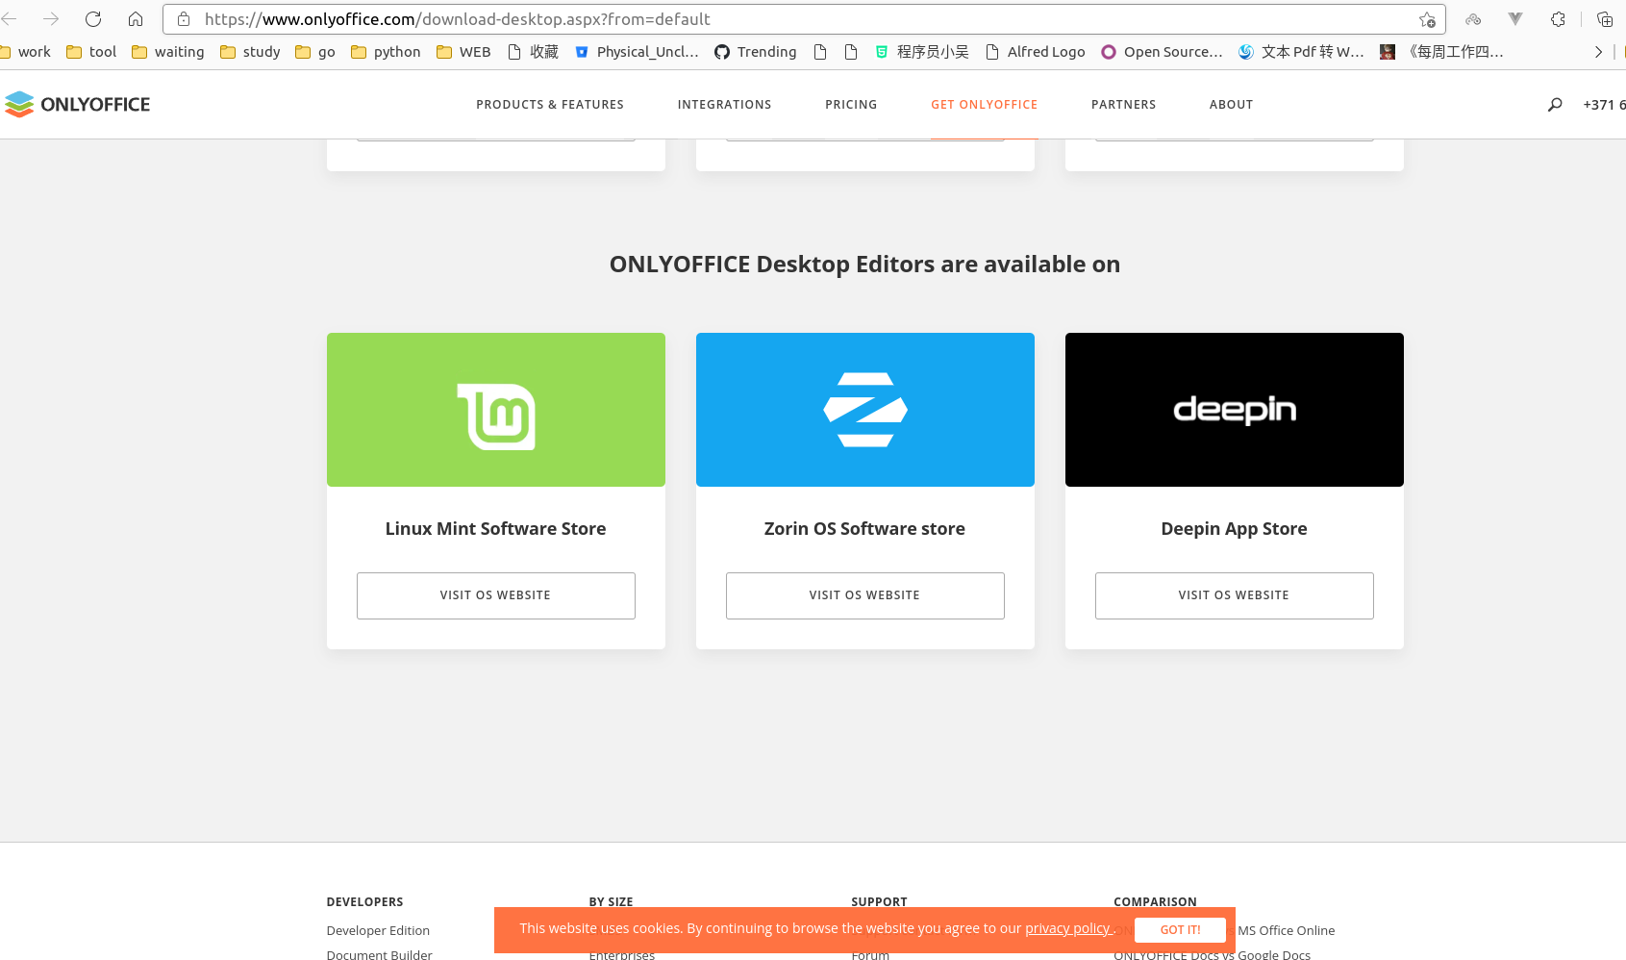Image resolution: width=1626 pixels, height=960 pixels.
Task: Open site search magnifier icon
Action: coord(1555,105)
